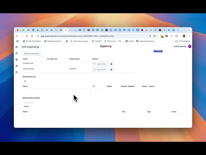Screen dimensions: 206x155
Task: Select Docs for Cocktails data
Action: pos(100,64)
